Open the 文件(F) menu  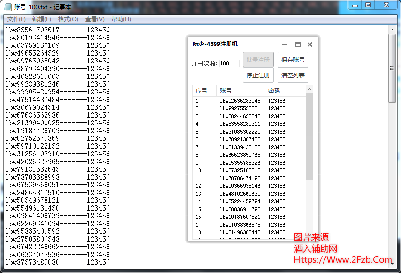pos(16,19)
